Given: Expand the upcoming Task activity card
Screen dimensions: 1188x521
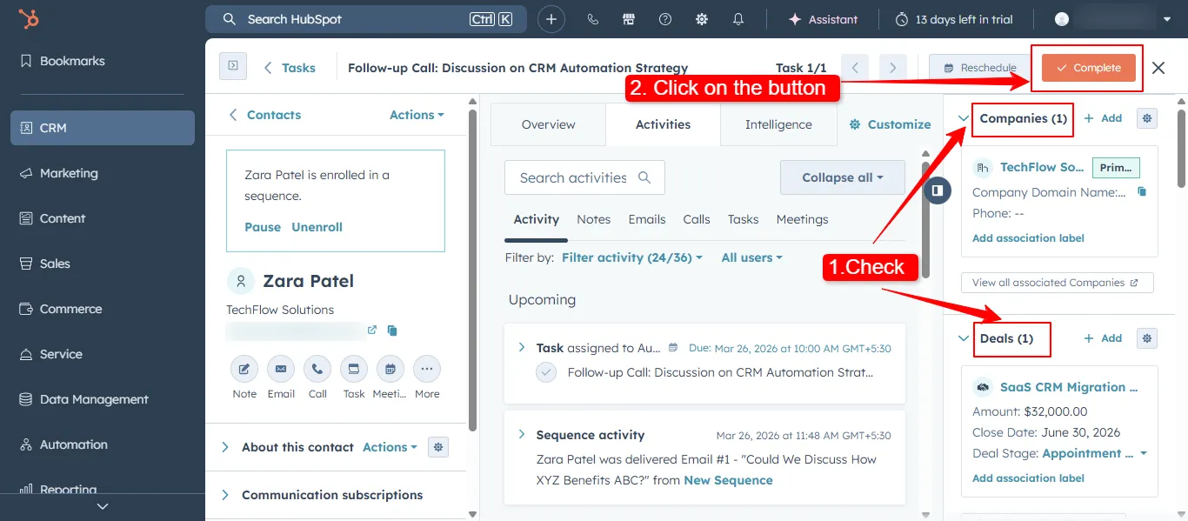Looking at the screenshot, I should [522, 347].
